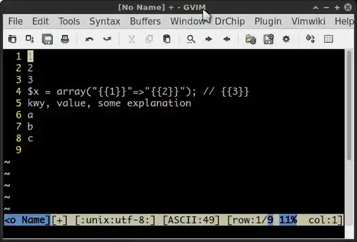The width and height of the screenshot is (357, 242).
Task: Open the Window menu
Action: (188, 21)
